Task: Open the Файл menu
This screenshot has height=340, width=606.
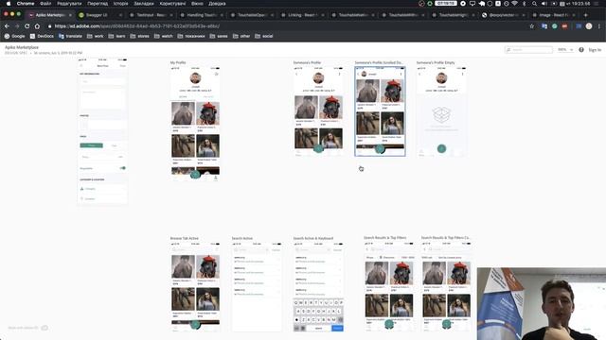Action: click(45, 4)
